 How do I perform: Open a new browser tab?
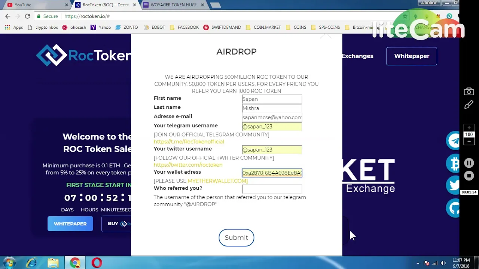coord(215,5)
